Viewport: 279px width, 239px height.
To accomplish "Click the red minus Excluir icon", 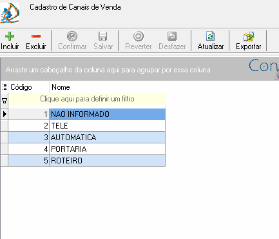I will (36, 36).
